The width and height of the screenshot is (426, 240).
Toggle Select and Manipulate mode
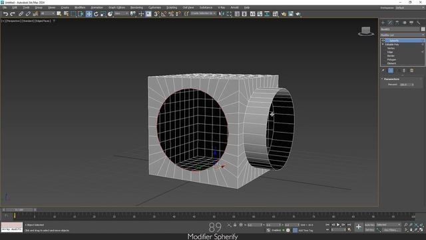tap(141, 14)
